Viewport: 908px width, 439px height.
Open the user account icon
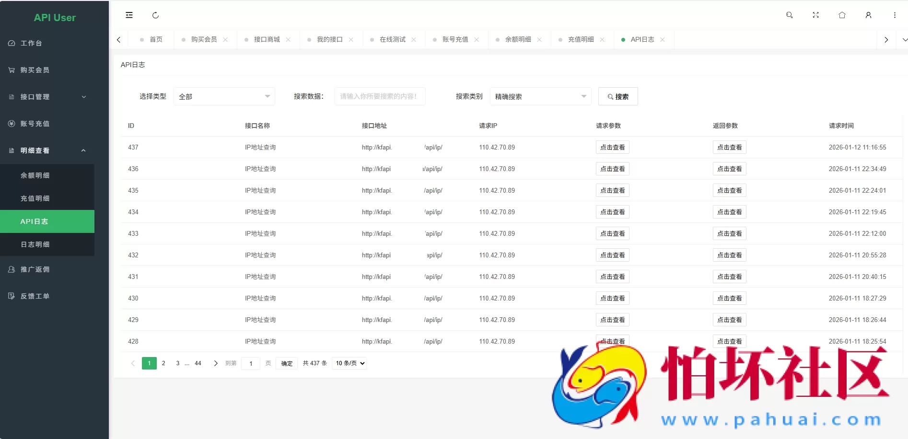(x=868, y=15)
